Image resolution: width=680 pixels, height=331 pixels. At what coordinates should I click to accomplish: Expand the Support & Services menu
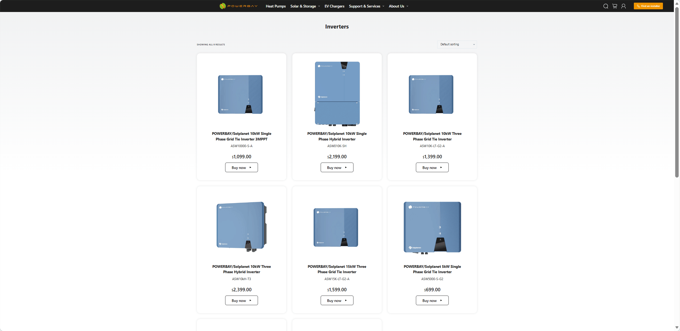click(367, 6)
